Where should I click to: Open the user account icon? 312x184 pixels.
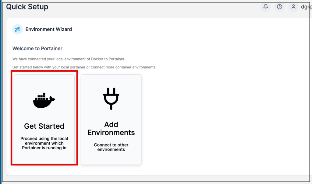pos(293,7)
